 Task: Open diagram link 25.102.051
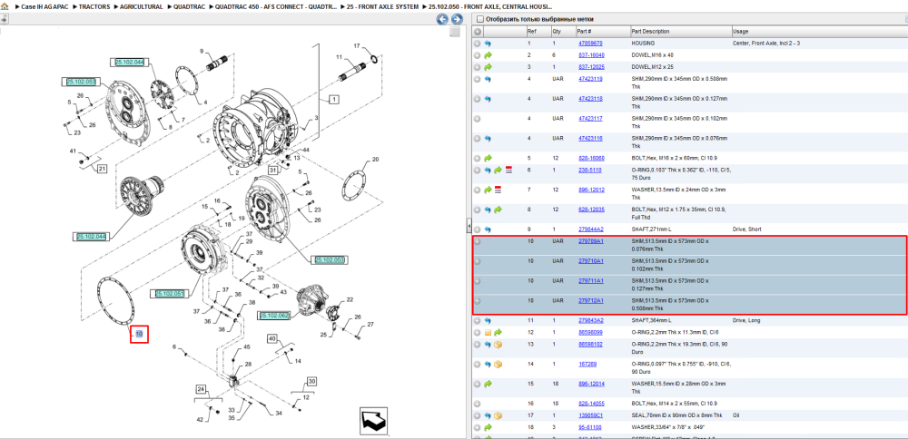coord(170,294)
